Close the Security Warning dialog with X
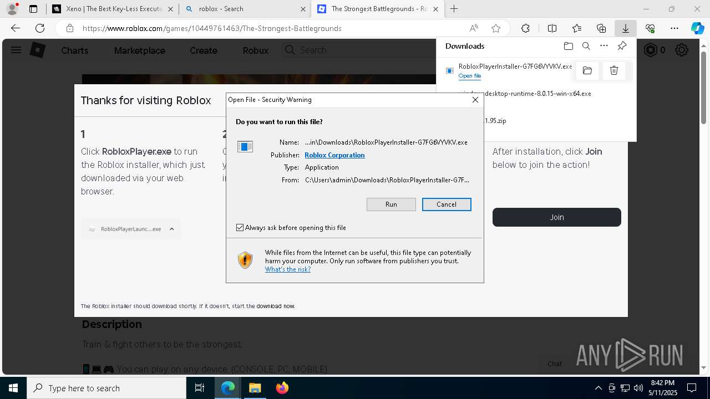The width and height of the screenshot is (710, 399). pos(475,100)
